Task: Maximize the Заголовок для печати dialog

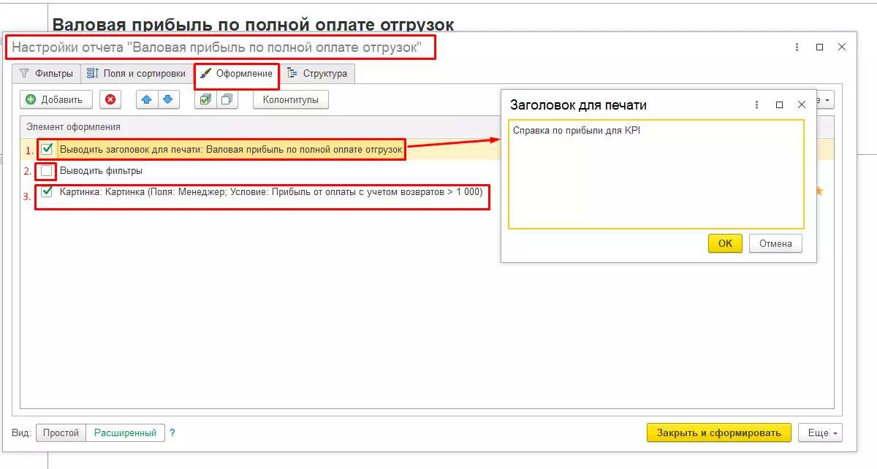Action: pos(779,104)
